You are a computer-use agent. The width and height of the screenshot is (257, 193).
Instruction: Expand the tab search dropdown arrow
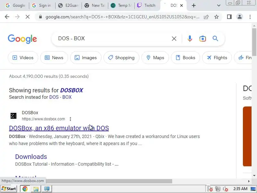pos(218,5)
